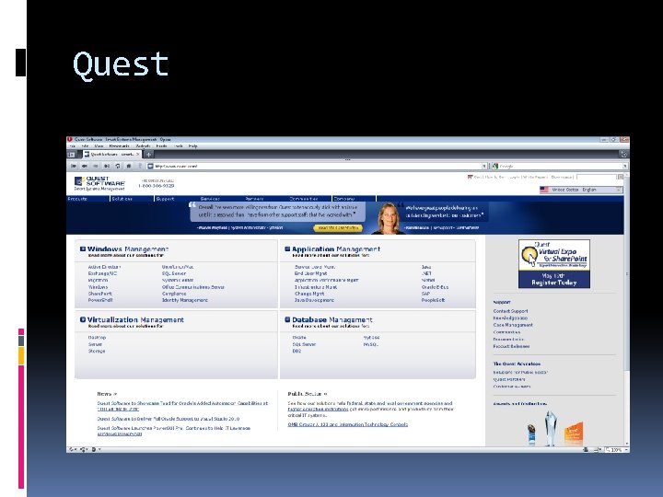
Task: Click the Database Management box icon
Action: (287, 319)
